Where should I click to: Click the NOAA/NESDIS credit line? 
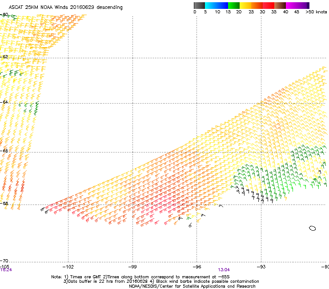pyautogui.click(x=192, y=286)
